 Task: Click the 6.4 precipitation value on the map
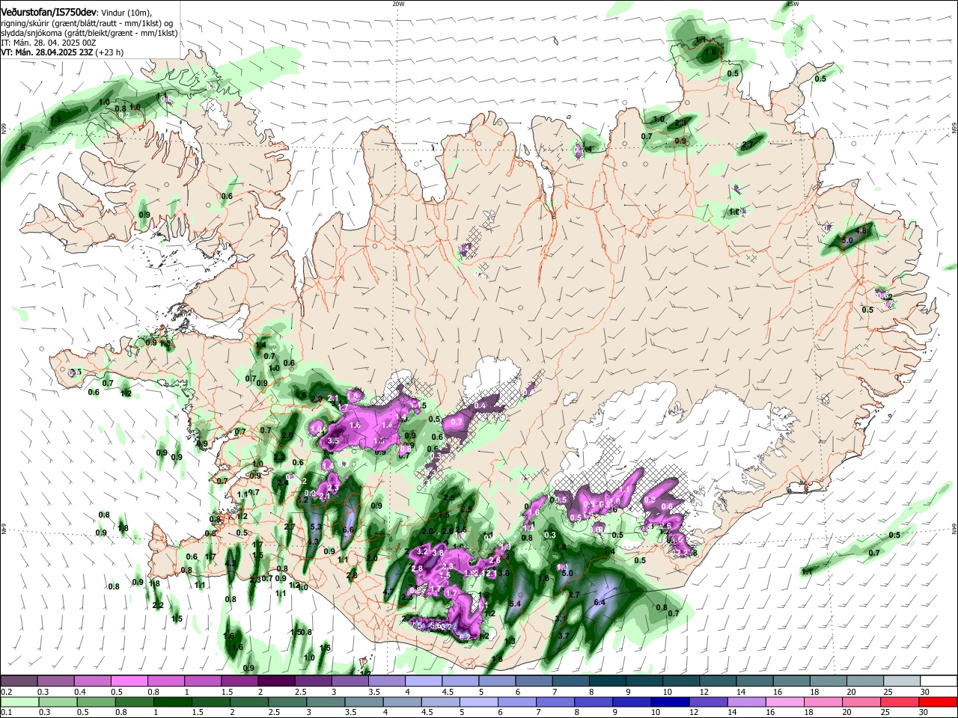[599, 602]
